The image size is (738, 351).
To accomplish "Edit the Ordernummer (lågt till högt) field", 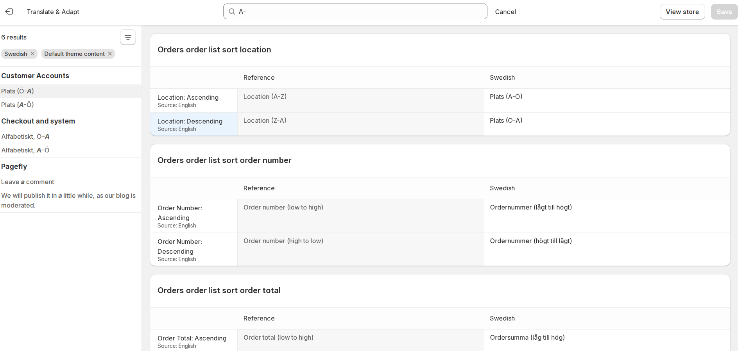I will pos(606,216).
